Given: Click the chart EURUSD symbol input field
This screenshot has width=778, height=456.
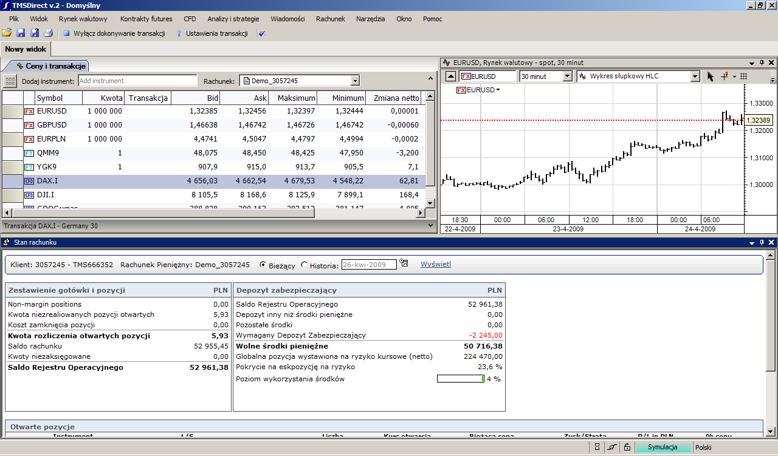Looking at the screenshot, I should click(x=487, y=77).
